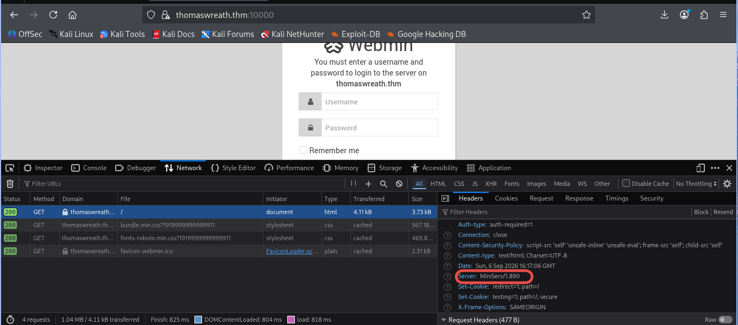
Task: Tick the Remember me checkbox
Action: point(304,150)
